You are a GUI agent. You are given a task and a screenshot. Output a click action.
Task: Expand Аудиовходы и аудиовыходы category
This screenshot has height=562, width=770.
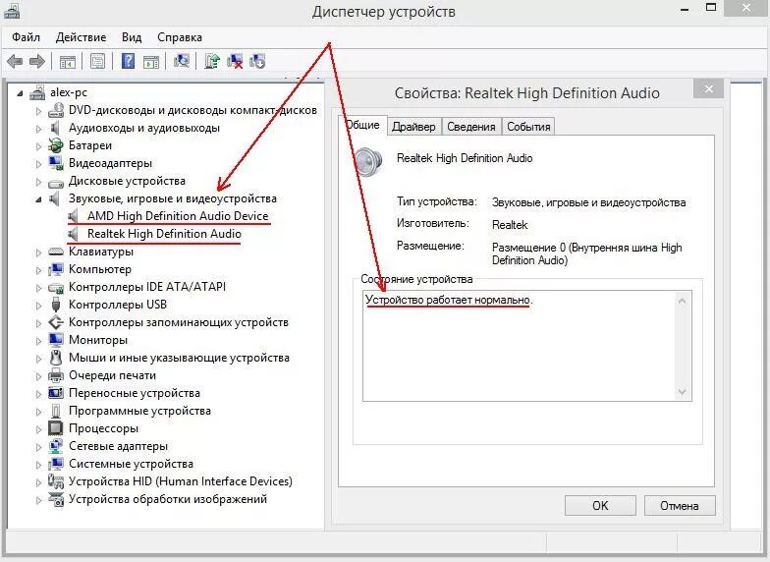(x=39, y=128)
